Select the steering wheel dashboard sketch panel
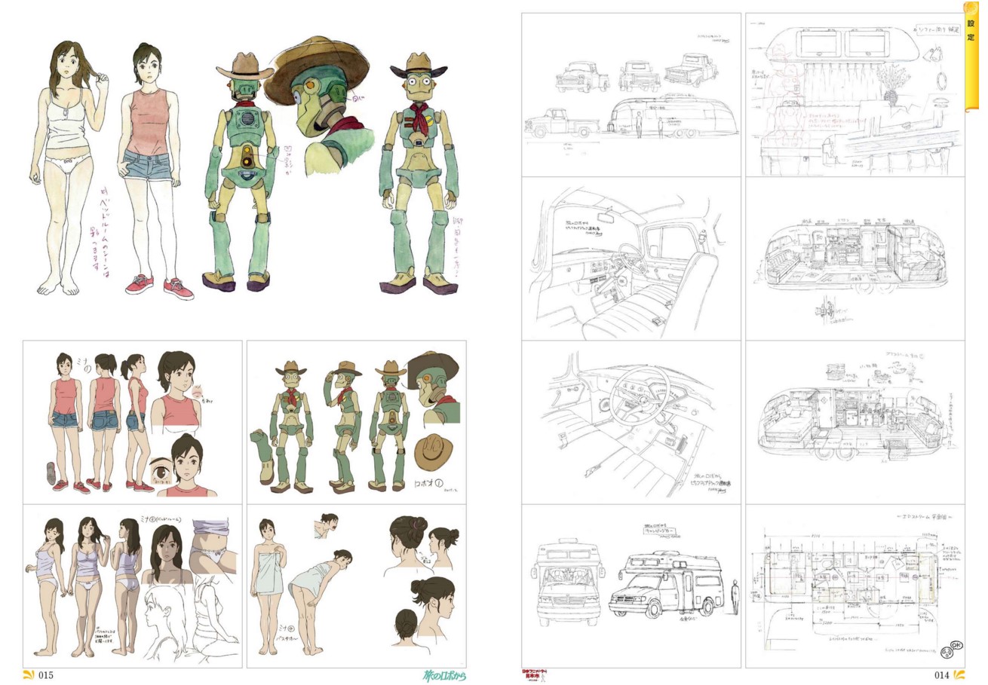The width and height of the screenshot is (988, 685). tap(631, 422)
